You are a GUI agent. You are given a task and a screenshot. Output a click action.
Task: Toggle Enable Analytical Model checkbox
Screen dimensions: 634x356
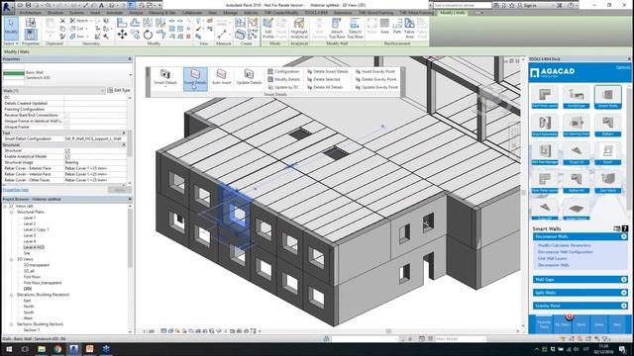67,156
